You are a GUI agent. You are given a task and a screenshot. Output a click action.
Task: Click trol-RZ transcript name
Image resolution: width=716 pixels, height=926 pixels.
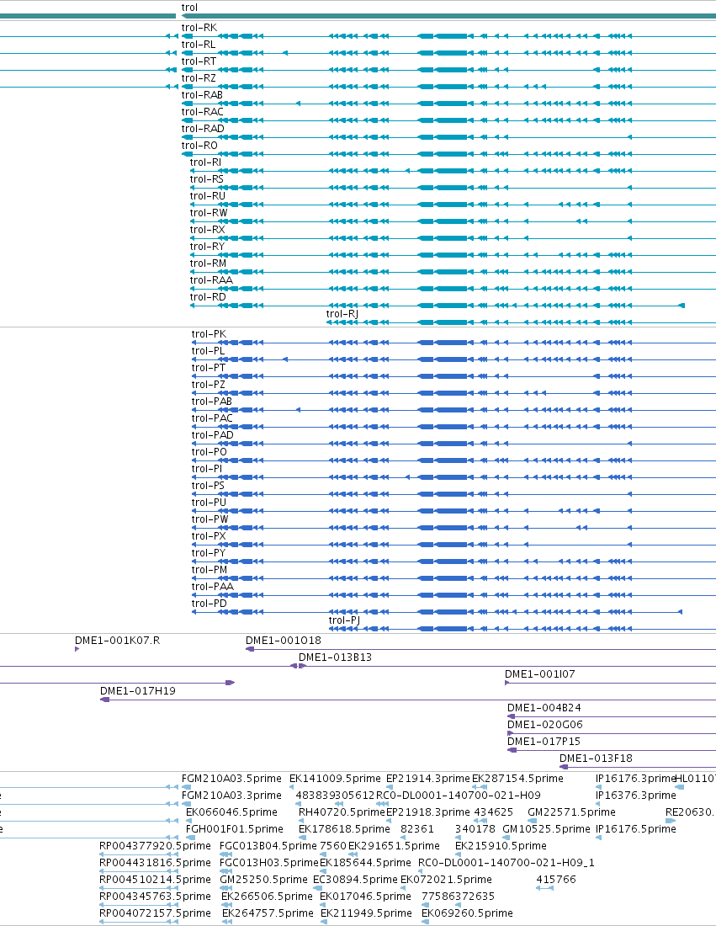tap(199, 78)
